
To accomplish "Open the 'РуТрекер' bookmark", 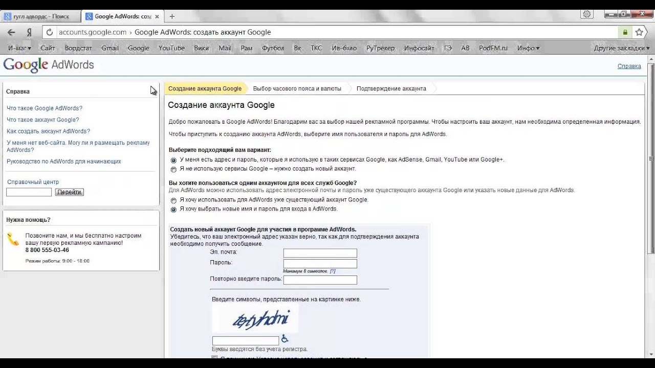I will click(x=380, y=48).
